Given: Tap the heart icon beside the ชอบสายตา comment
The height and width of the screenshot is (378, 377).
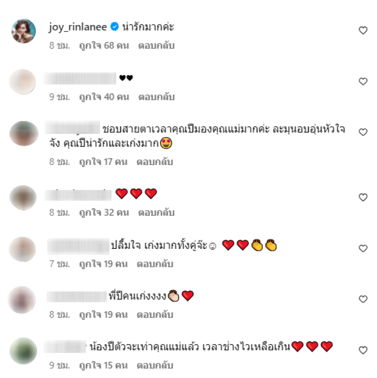Looking at the screenshot, I should [363, 132].
